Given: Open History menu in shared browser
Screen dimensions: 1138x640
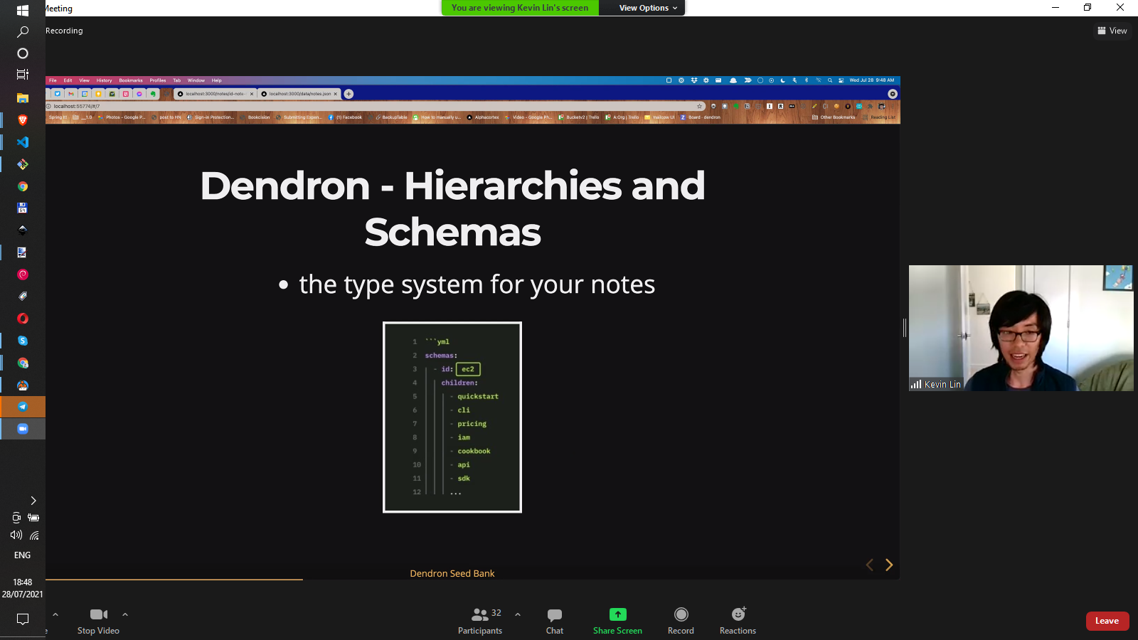Looking at the screenshot, I should 104,80.
